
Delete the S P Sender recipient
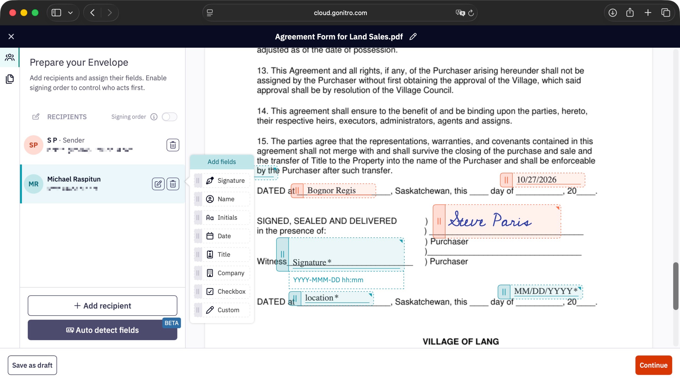coord(173,145)
